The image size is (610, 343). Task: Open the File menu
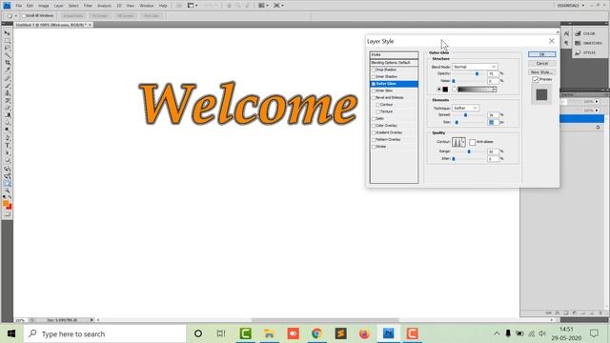[x=19, y=6]
